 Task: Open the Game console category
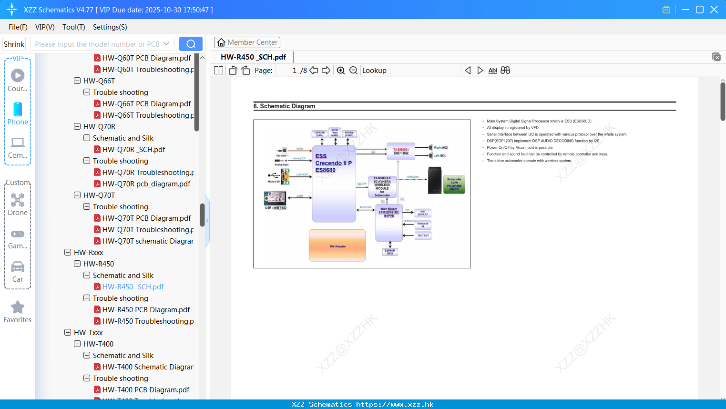click(18, 238)
